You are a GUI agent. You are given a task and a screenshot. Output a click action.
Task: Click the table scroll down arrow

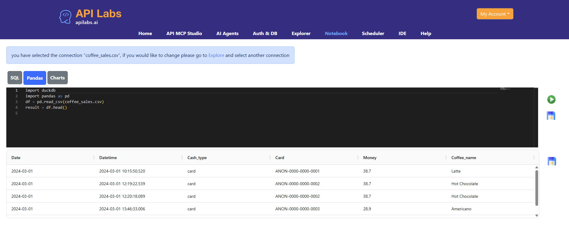537,215
